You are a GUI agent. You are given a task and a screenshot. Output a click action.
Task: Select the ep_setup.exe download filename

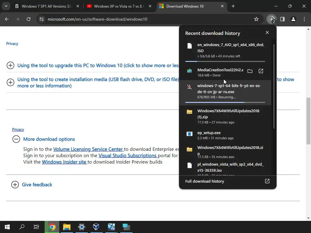tap(209, 133)
